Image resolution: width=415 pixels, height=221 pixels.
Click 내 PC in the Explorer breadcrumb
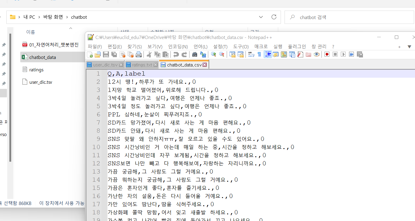tap(29, 17)
